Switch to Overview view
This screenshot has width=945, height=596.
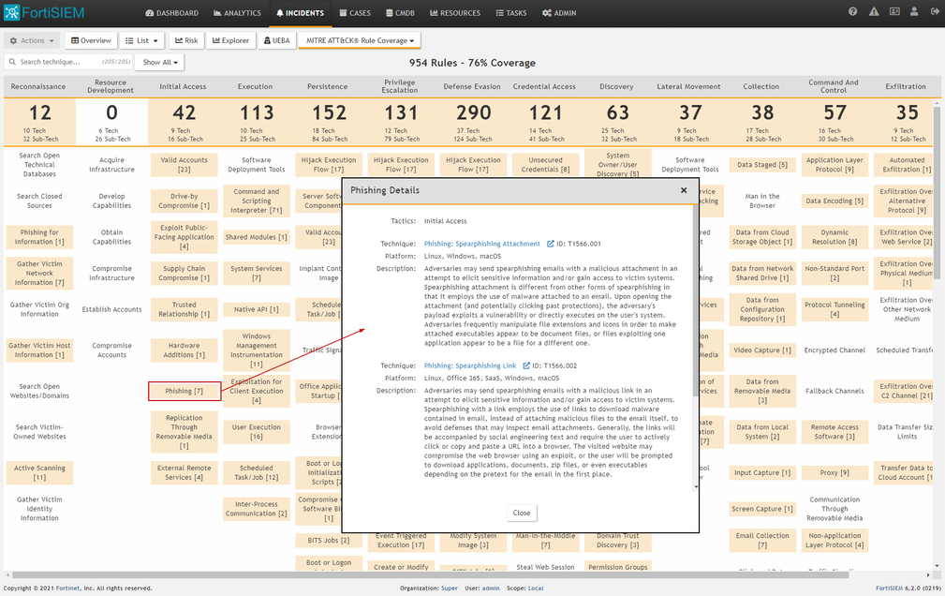click(91, 40)
